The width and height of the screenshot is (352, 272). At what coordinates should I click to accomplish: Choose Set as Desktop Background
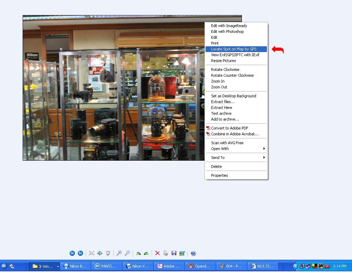point(236,96)
